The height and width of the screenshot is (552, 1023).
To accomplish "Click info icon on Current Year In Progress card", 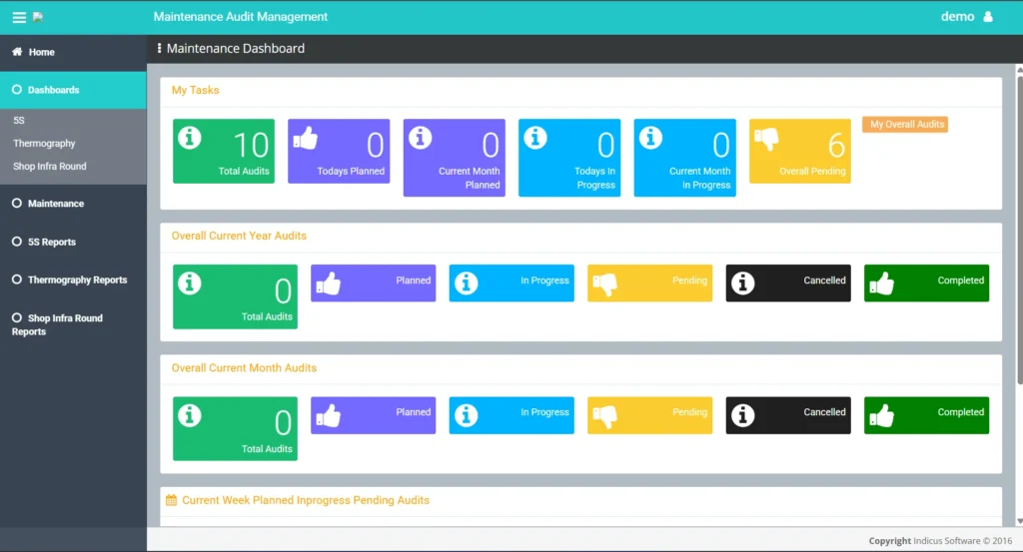I will click(467, 283).
